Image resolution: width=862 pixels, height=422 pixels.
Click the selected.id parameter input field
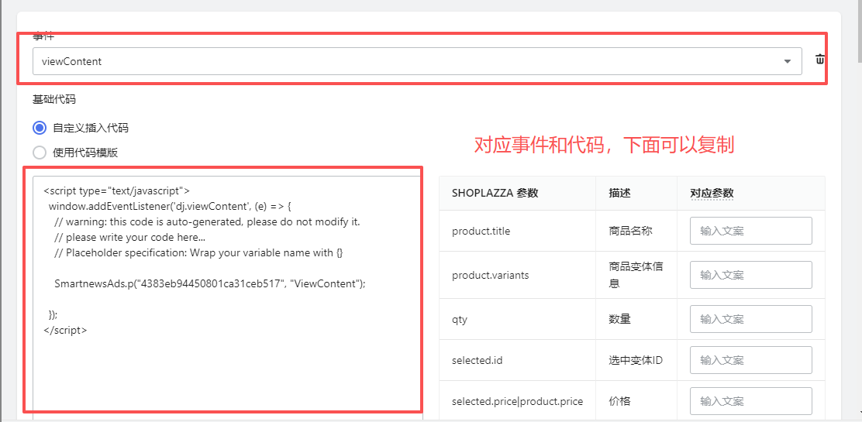pos(750,360)
